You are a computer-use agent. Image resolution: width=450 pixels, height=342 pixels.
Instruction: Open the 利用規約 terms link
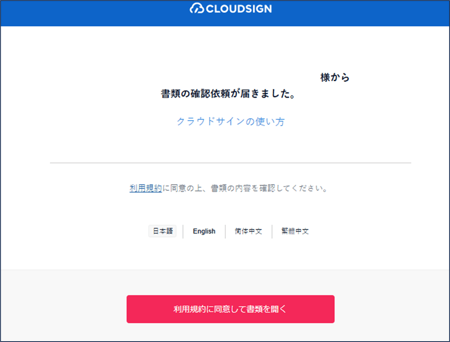coord(145,188)
